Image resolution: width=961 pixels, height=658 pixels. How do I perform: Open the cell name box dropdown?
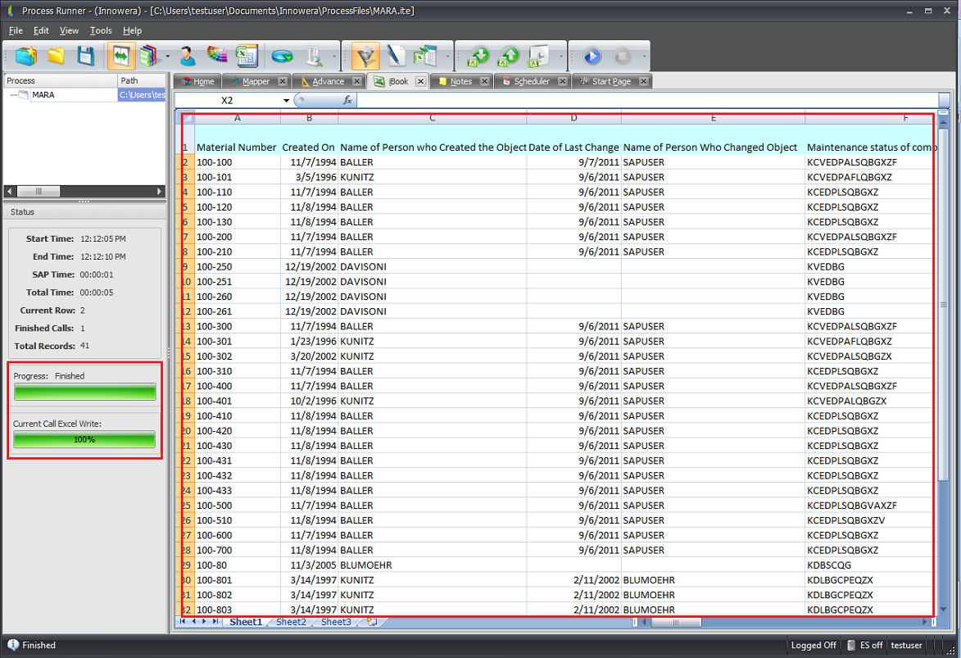[x=286, y=101]
